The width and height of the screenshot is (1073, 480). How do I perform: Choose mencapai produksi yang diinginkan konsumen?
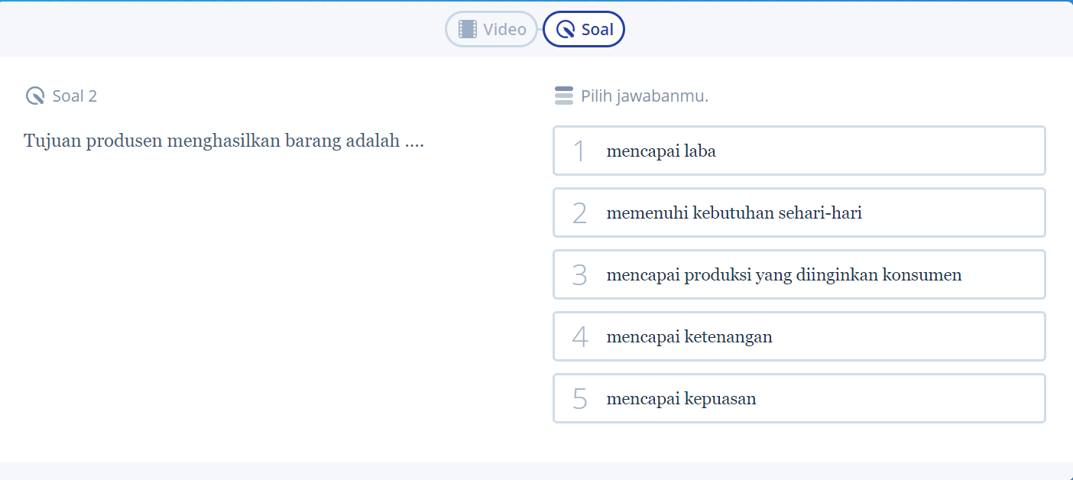799,274
